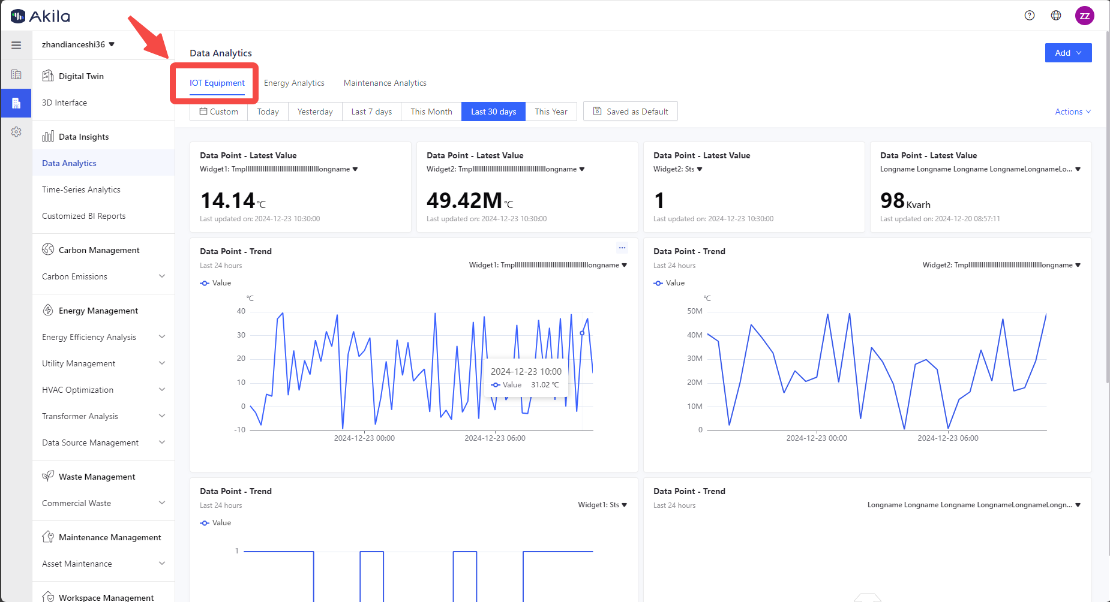Open the zhandianceshi36 site dropdown
The image size is (1110, 602).
[78, 44]
